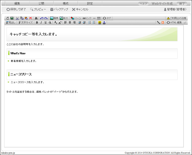Open the 文字サイズ font size dropdown

coord(26,23)
